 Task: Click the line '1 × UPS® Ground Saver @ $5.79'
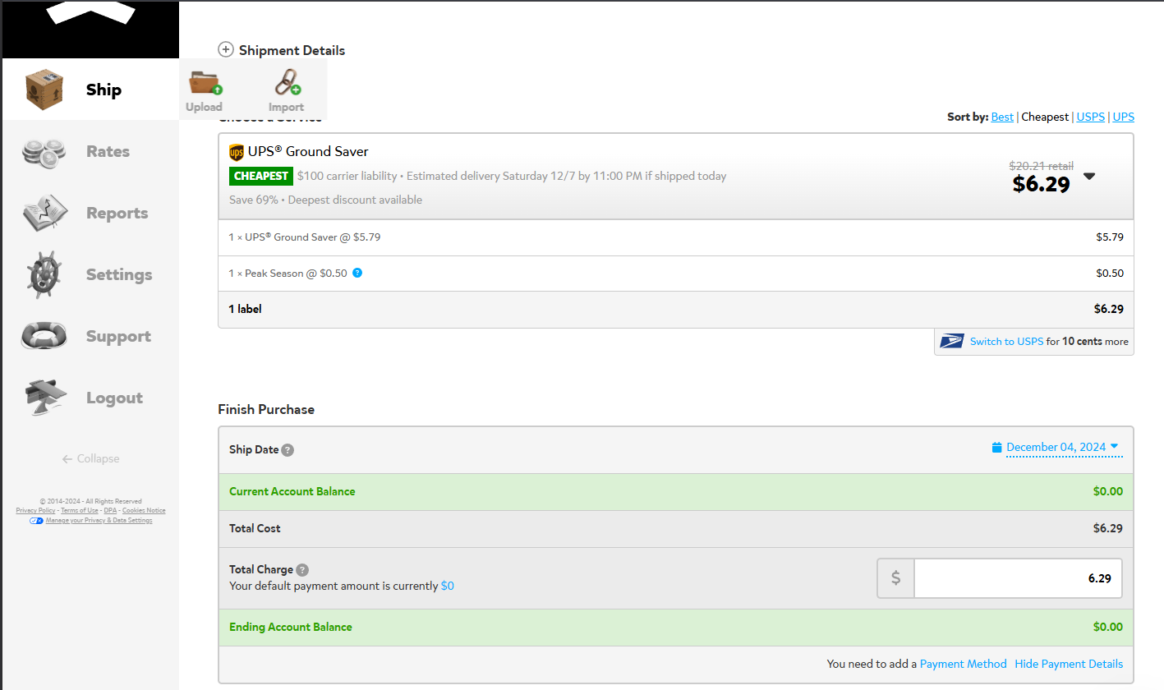pos(305,237)
